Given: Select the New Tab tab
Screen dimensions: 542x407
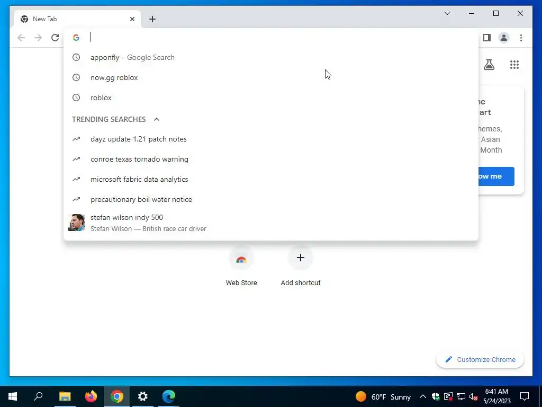Looking at the screenshot, I should click(x=77, y=19).
